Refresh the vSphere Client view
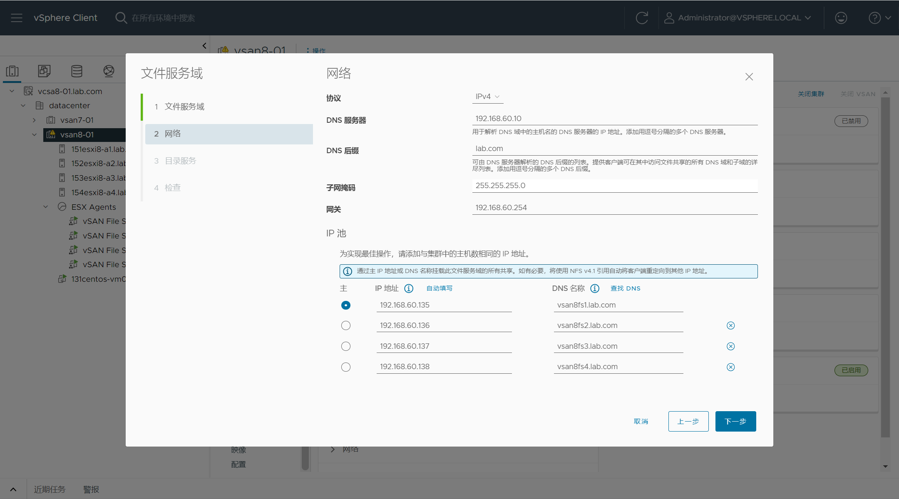Viewport: 899px width, 499px height. pyautogui.click(x=642, y=18)
